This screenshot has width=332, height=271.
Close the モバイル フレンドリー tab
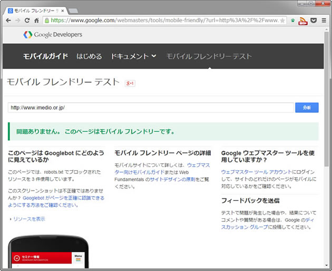click(x=63, y=11)
